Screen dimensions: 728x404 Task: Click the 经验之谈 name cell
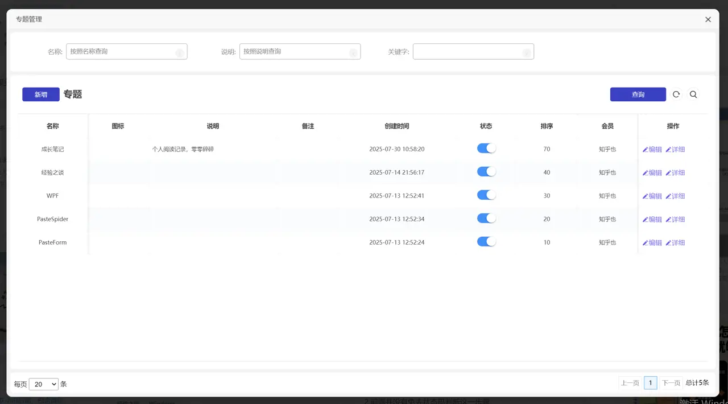click(x=52, y=172)
